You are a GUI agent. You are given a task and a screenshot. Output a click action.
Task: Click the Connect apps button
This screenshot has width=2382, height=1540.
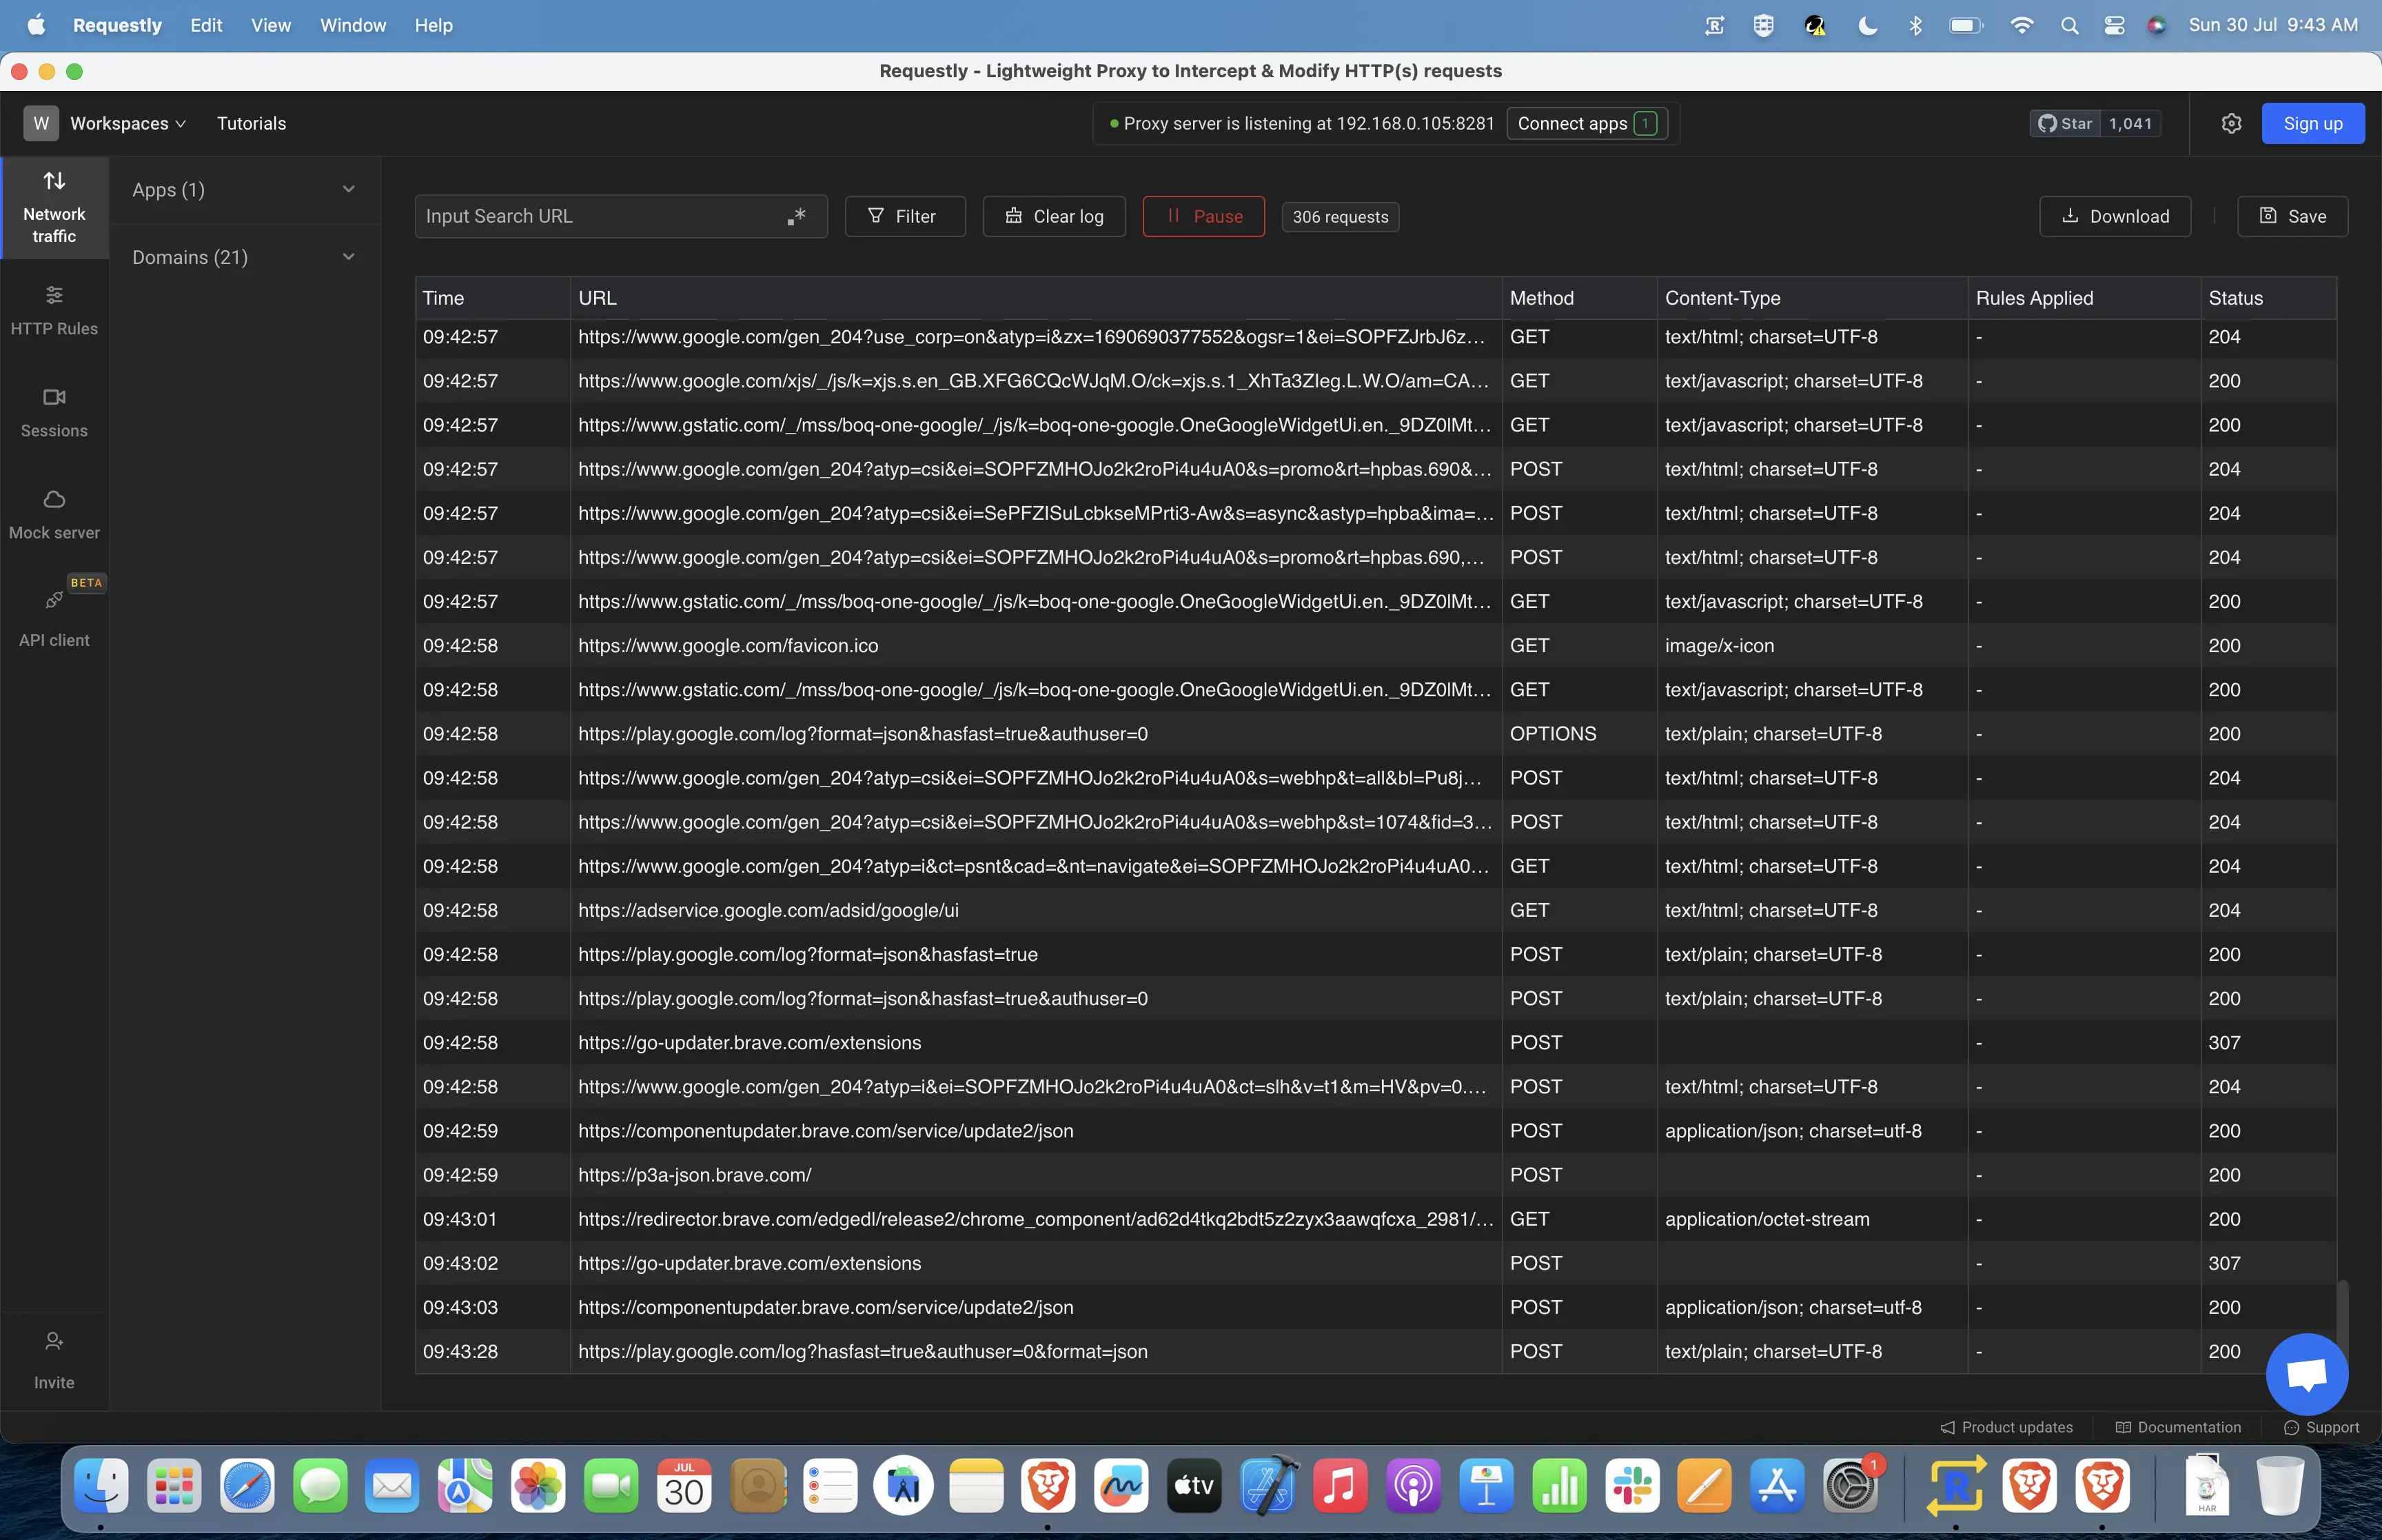(x=1587, y=123)
